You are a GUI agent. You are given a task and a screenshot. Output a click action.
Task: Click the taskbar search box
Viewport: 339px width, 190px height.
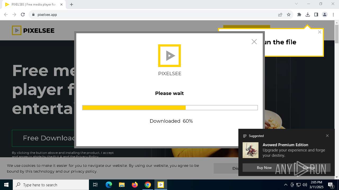tap(51, 185)
